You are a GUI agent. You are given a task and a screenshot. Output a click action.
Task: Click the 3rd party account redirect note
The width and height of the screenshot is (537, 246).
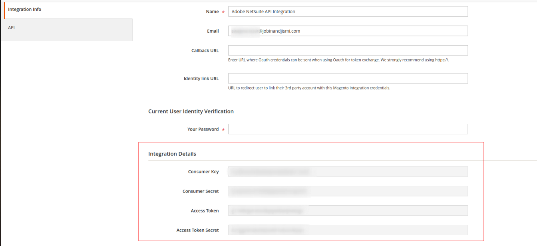309,88
